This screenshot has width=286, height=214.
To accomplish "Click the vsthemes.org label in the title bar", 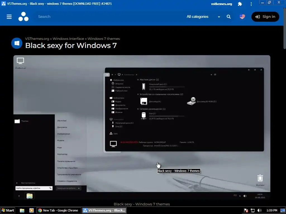I will click(221, 4).
